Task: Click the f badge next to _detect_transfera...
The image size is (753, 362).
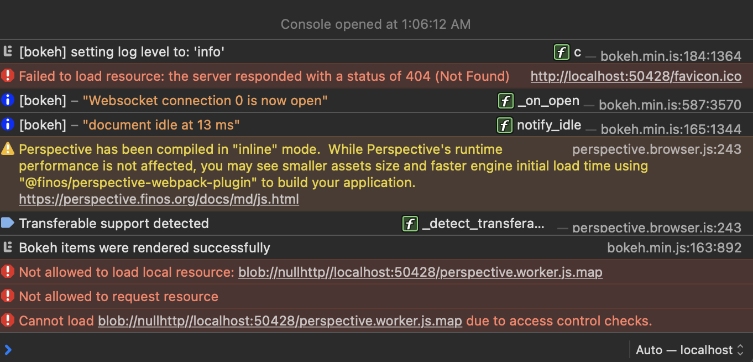Action: [x=410, y=224]
